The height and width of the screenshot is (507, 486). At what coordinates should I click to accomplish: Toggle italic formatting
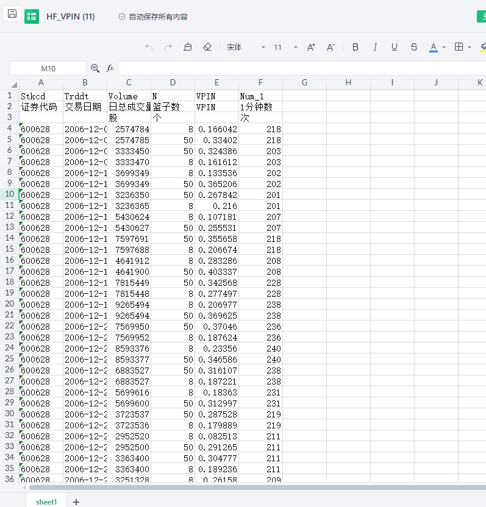tap(375, 47)
